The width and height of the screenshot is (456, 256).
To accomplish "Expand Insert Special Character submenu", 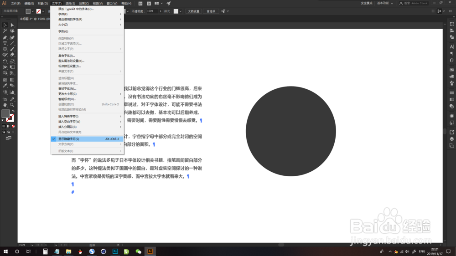I will [x=87, y=116].
